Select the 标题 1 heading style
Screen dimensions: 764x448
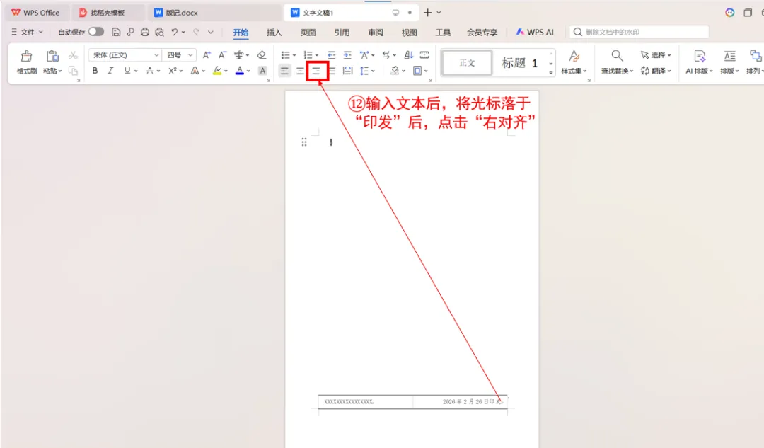(520, 63)
